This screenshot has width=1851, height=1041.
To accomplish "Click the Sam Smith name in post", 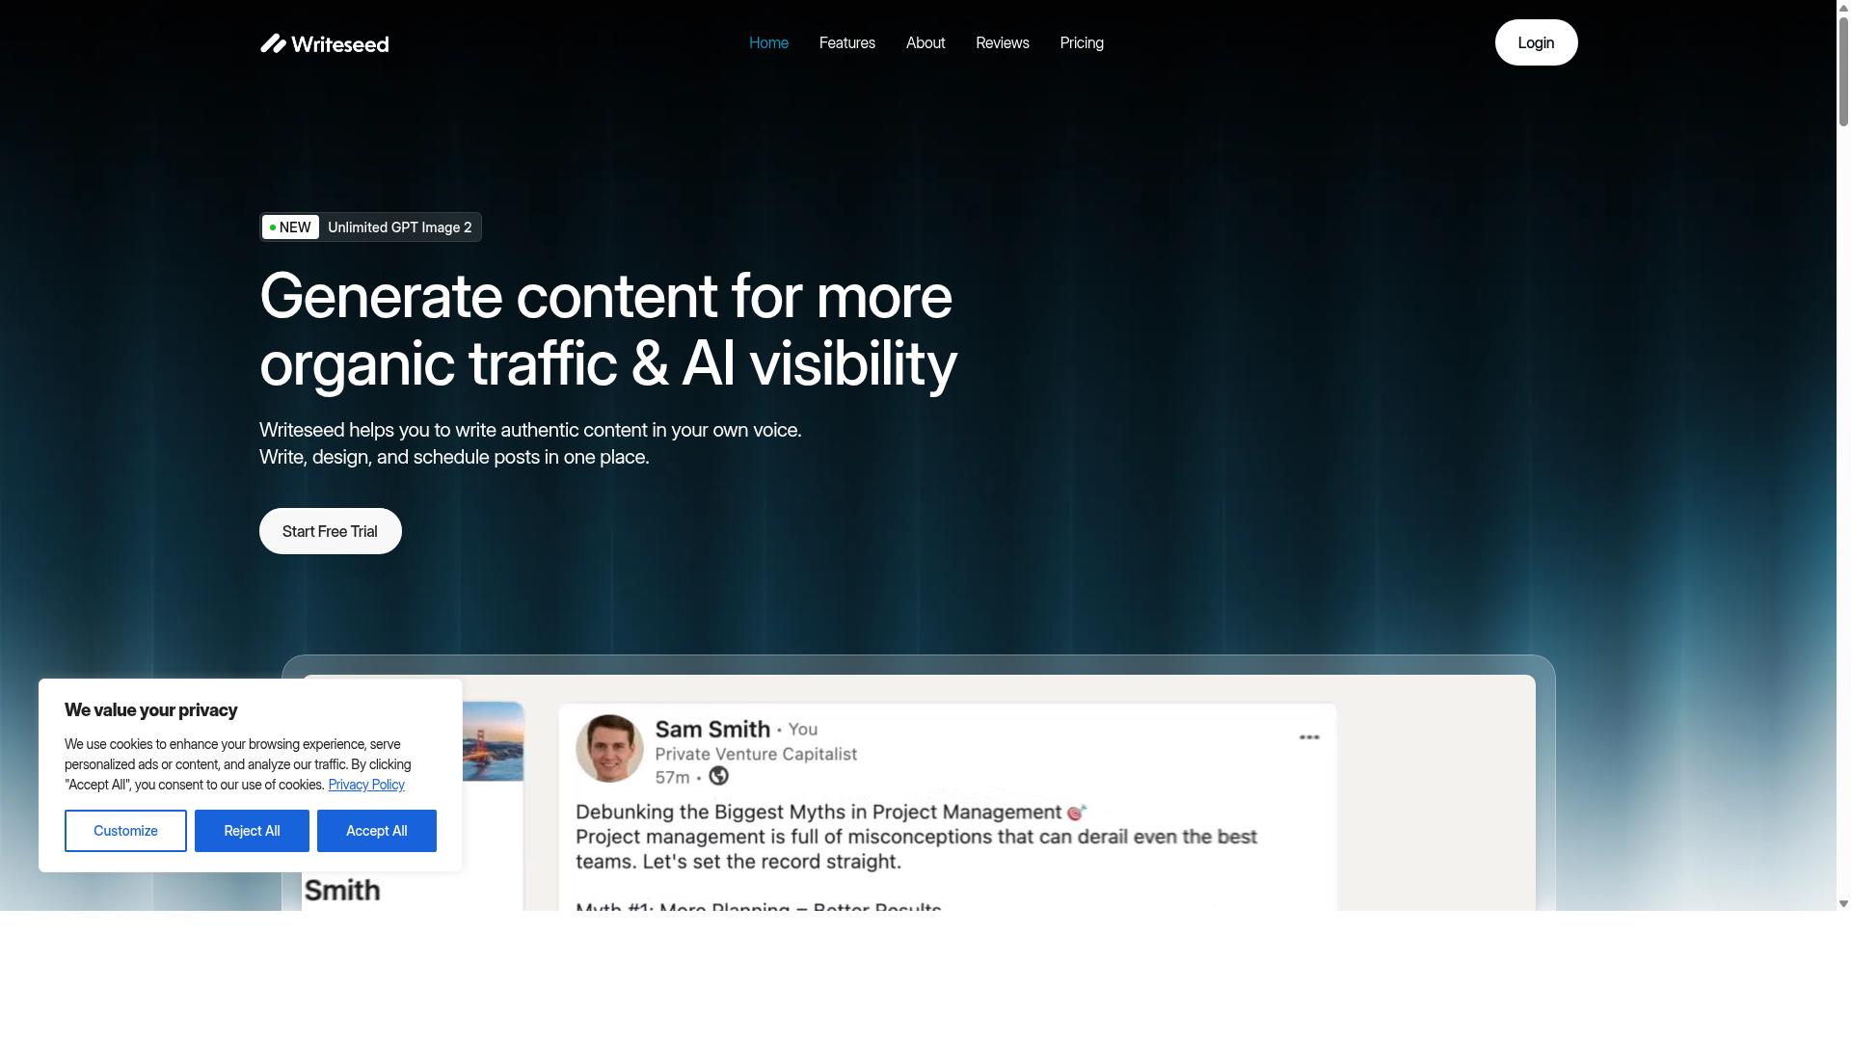I will click(712, 729).
